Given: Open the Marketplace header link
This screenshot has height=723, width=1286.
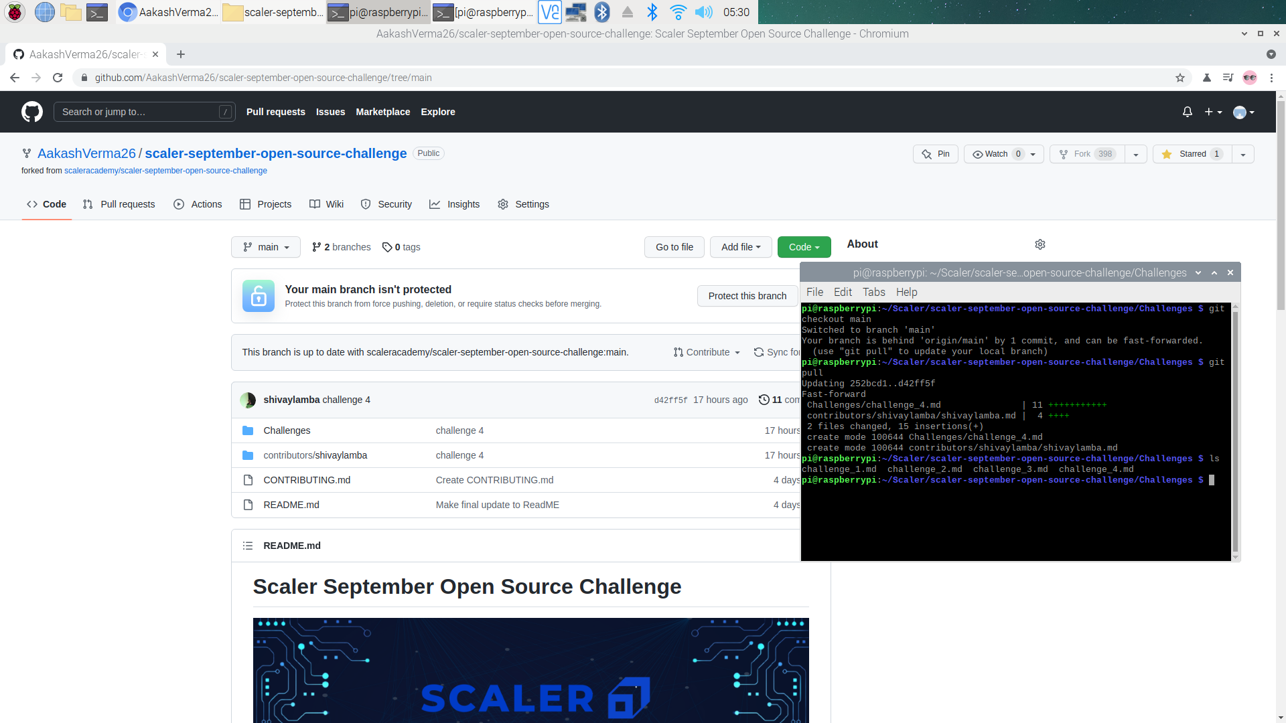Looking at the screenshot, I should pos(382,112).
